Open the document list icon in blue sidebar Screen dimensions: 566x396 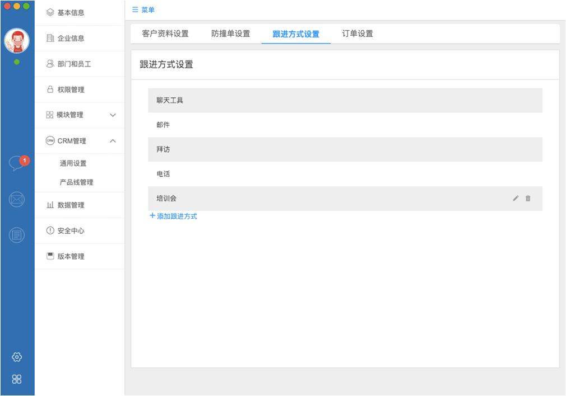point(17,235)
